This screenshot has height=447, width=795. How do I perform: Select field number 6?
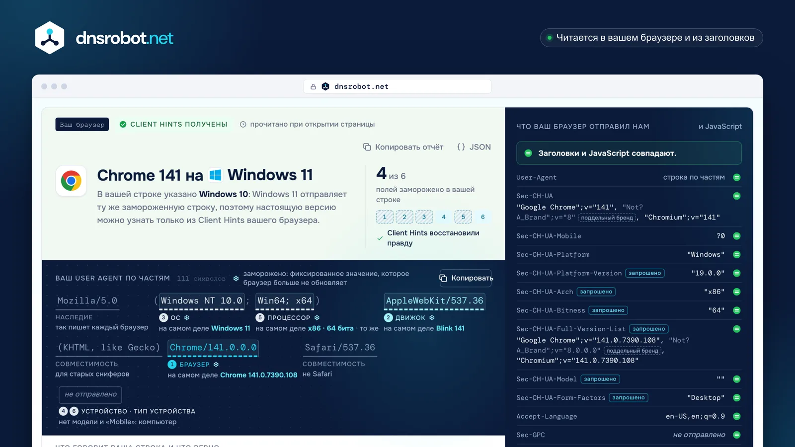tap(482, 217)
